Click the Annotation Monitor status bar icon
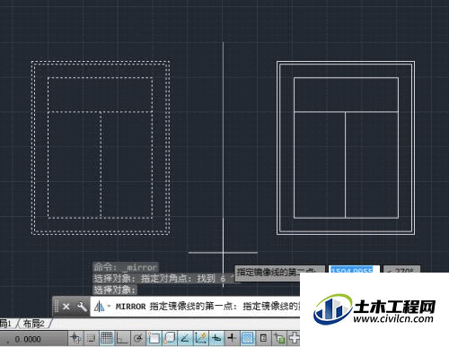This screenshot has width=449, height=347. [294, 338]
